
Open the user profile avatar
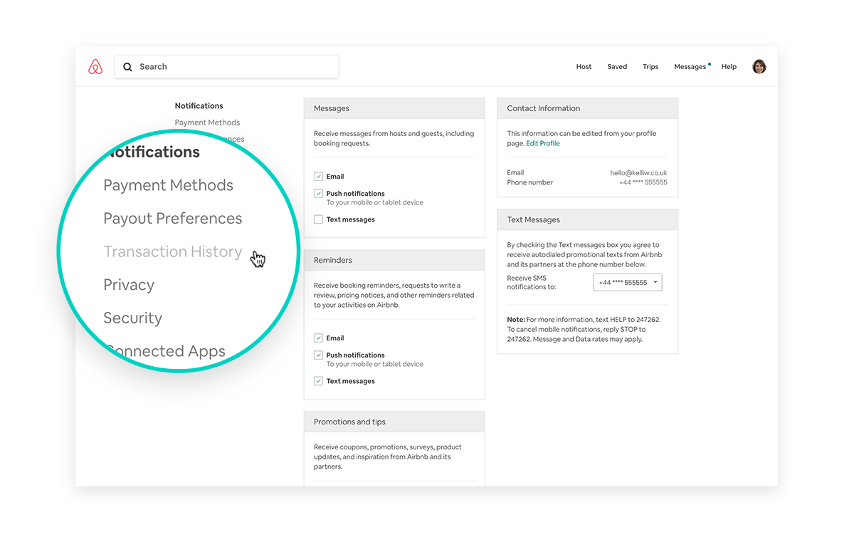759,66
